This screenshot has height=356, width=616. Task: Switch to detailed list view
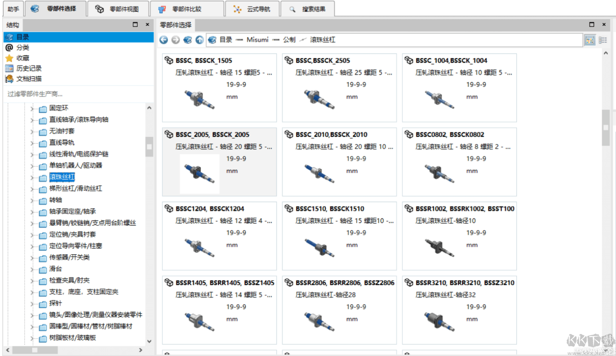click(603, 40)
